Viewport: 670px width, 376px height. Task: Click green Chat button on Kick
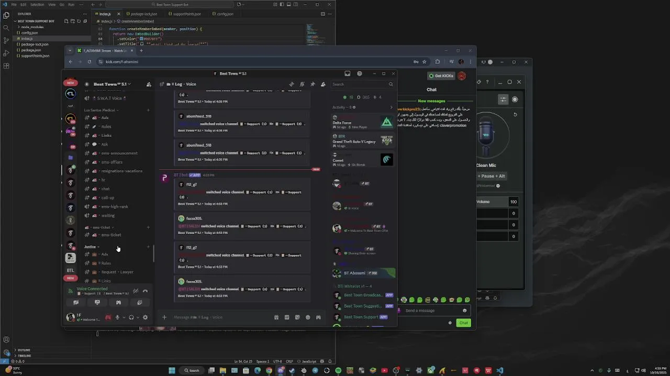tap(464, 323)
